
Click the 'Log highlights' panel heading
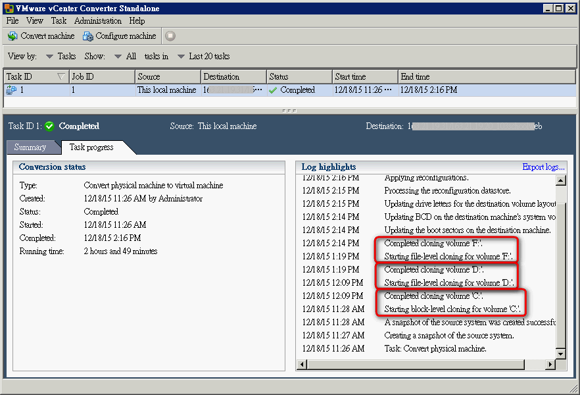coord(329,167)
